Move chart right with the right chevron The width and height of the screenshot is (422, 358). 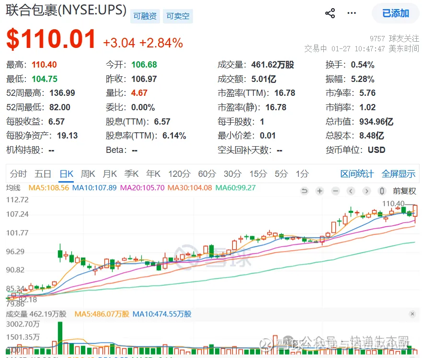(x=366, y=191)
